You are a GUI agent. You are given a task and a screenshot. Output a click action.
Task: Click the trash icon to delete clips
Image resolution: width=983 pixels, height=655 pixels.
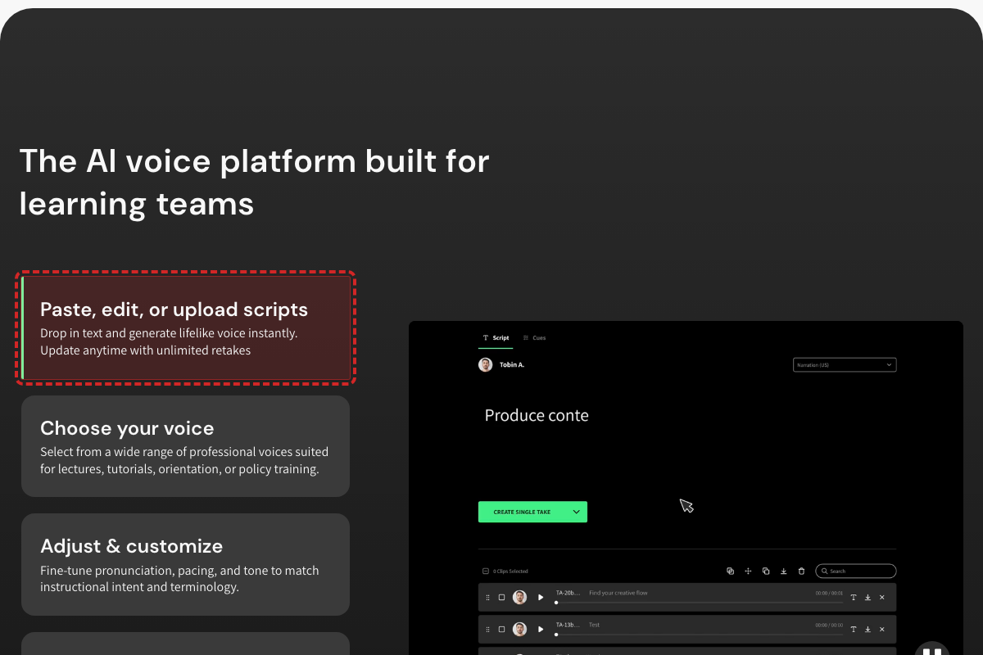point(801,571)
